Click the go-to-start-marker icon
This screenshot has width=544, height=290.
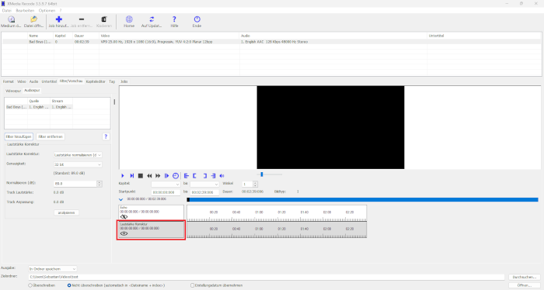187,176
